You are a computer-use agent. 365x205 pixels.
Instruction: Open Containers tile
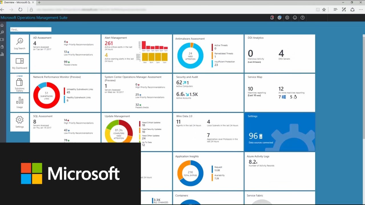[x=208, y=198]
